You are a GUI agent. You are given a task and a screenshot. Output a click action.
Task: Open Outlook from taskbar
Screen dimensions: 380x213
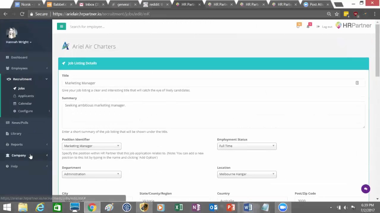(213, 207)
